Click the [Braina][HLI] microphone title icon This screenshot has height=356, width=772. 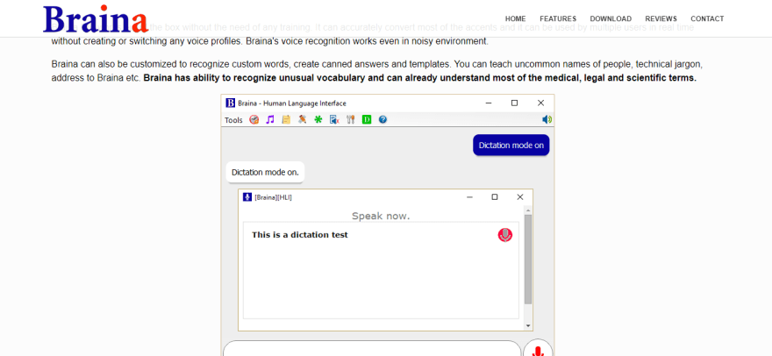coord(247,197)
